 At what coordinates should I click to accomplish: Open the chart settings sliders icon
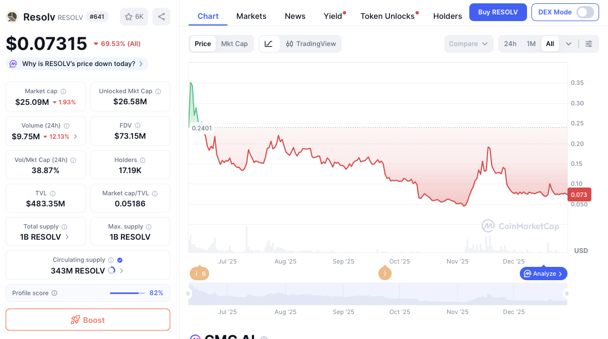(x=589, y=44)
